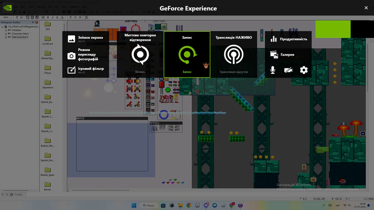
Task: Select Test Level Act X in tree
Action: (20, 37)
